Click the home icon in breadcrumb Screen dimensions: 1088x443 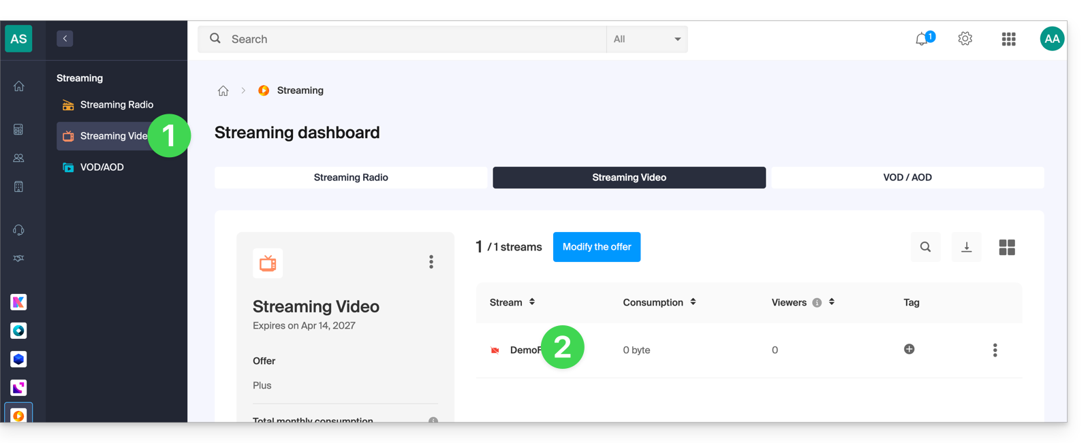(x=223, y=91)
